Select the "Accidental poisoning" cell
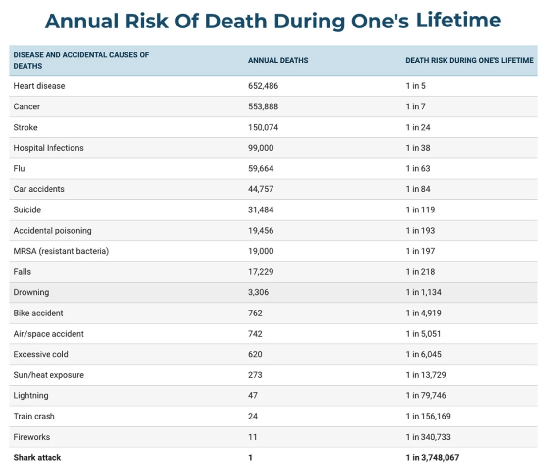Screen dimensions: 545x471 (52, 230)
